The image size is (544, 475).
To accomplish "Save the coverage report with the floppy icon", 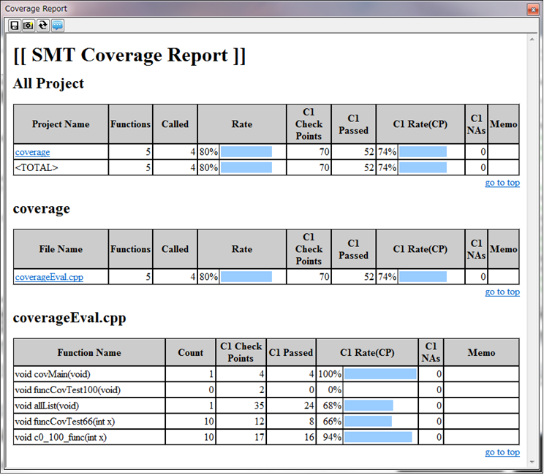I will pyautogui.click(x=15, y=26).
